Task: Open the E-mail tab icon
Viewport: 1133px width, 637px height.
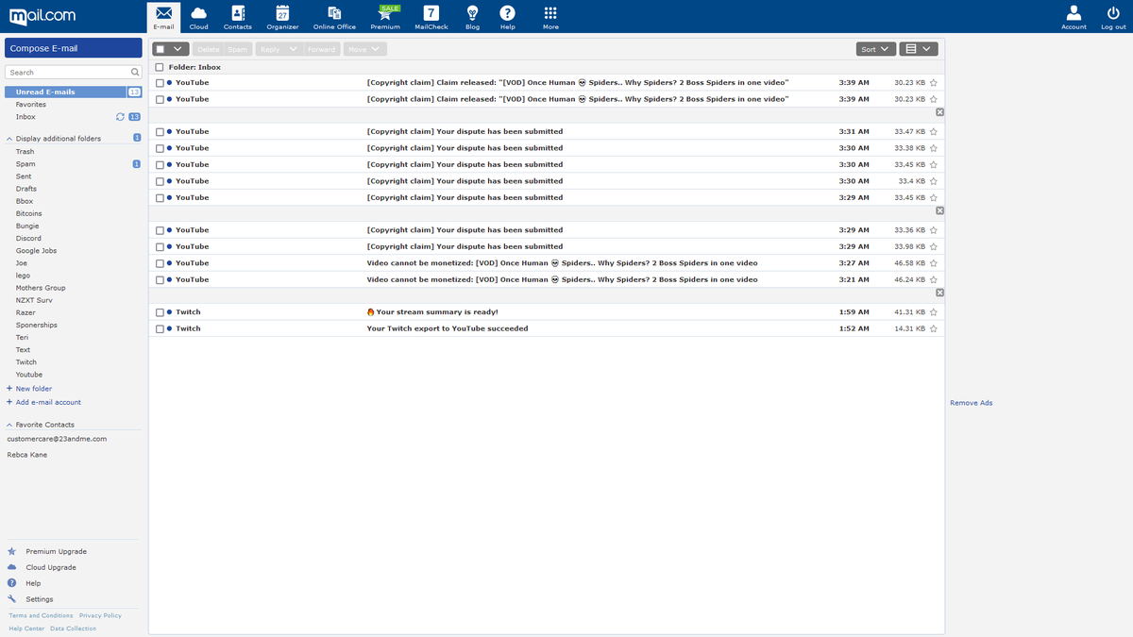Action: pyautogui.click(x=163, y=13)
